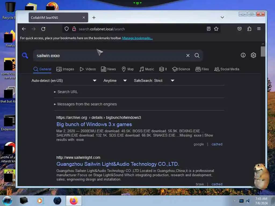Click the SearXNG logo magnifier
Screen dimensions: 275x206
pyautogui.click(x=25, y=56)
